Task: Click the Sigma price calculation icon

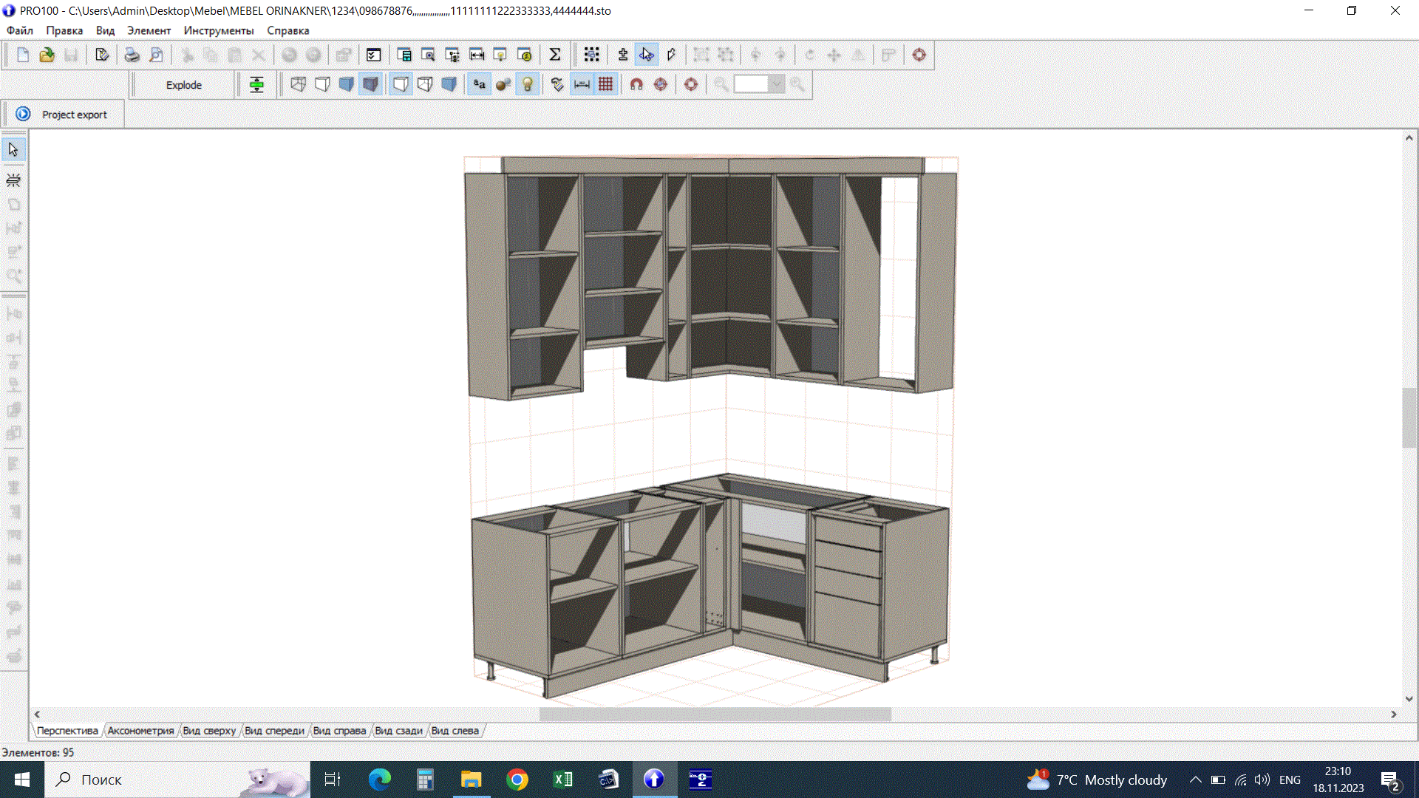Action: (555, 54)
